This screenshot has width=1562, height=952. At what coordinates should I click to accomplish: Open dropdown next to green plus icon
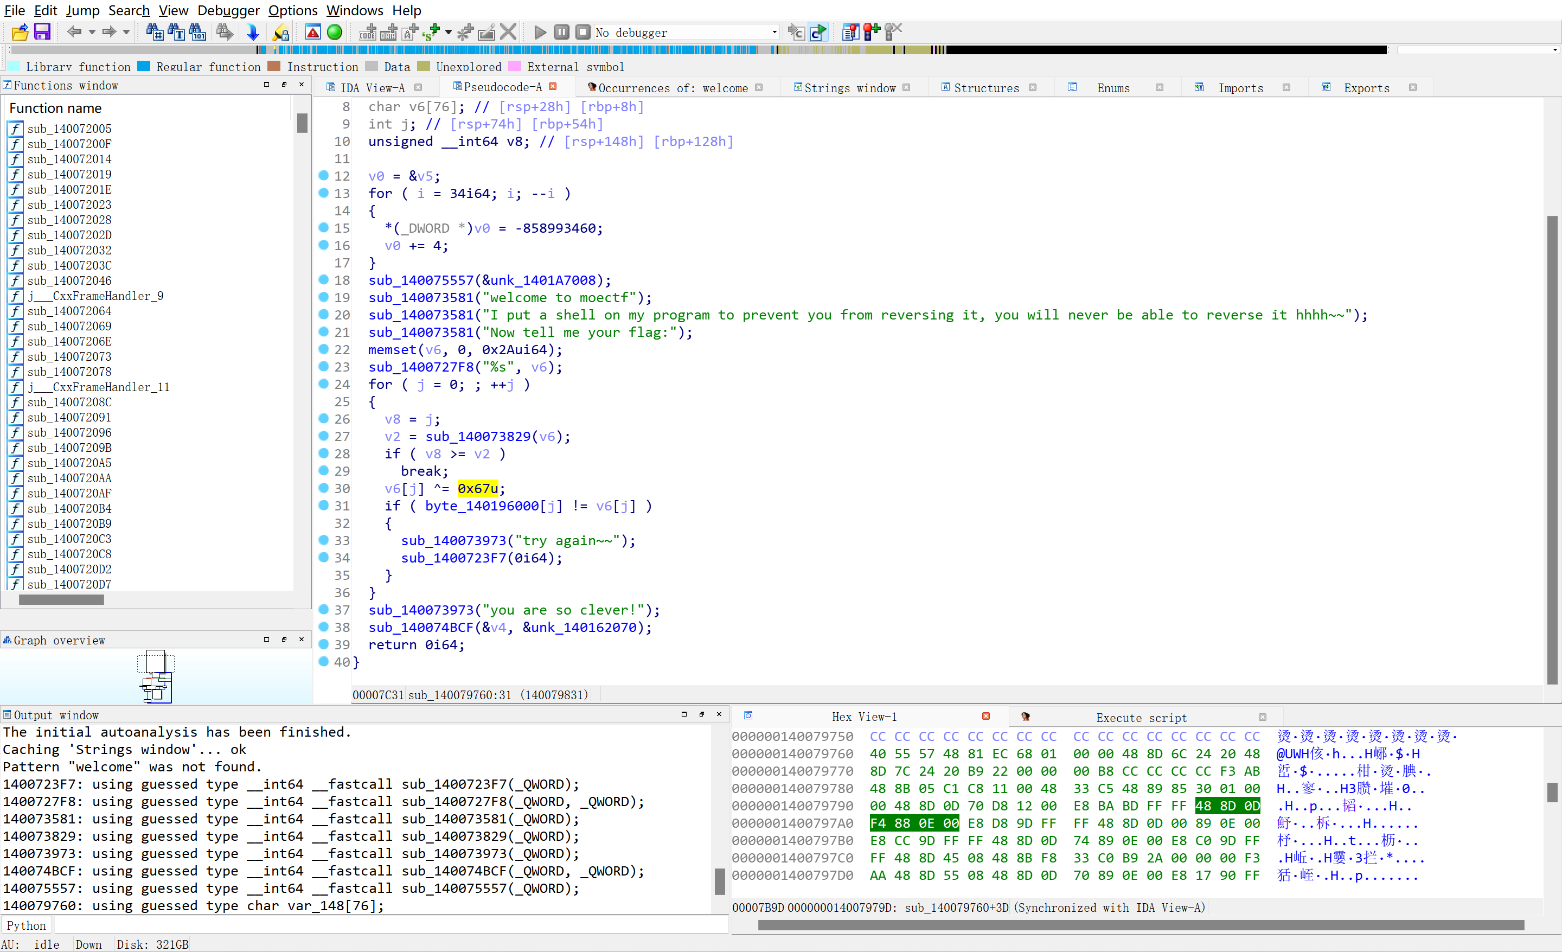[448, 31]
